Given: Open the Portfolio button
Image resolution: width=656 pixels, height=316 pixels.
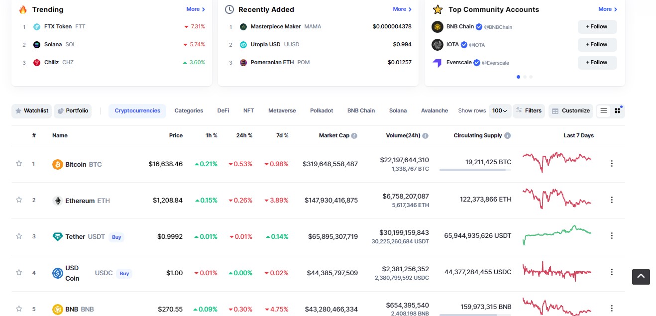Looking at the screenshot, I should 73,111.
